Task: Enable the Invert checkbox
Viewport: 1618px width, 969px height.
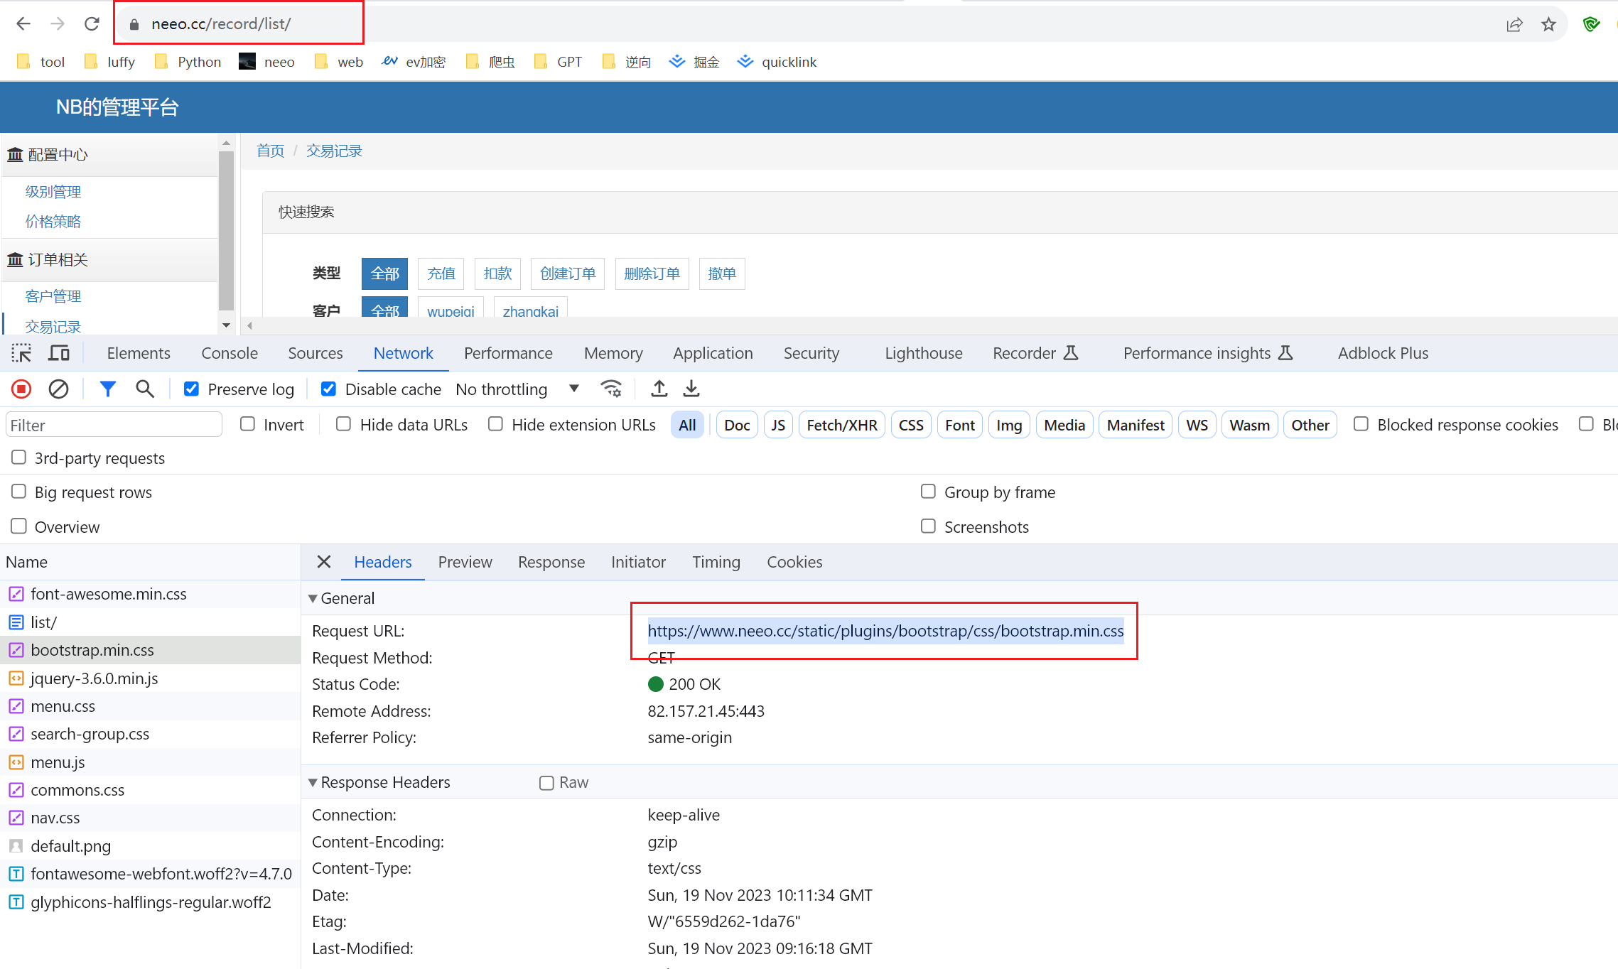Action: click(x=247, y=425)
